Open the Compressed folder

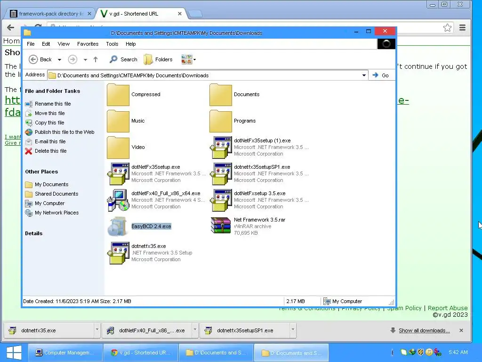[118, 95]
